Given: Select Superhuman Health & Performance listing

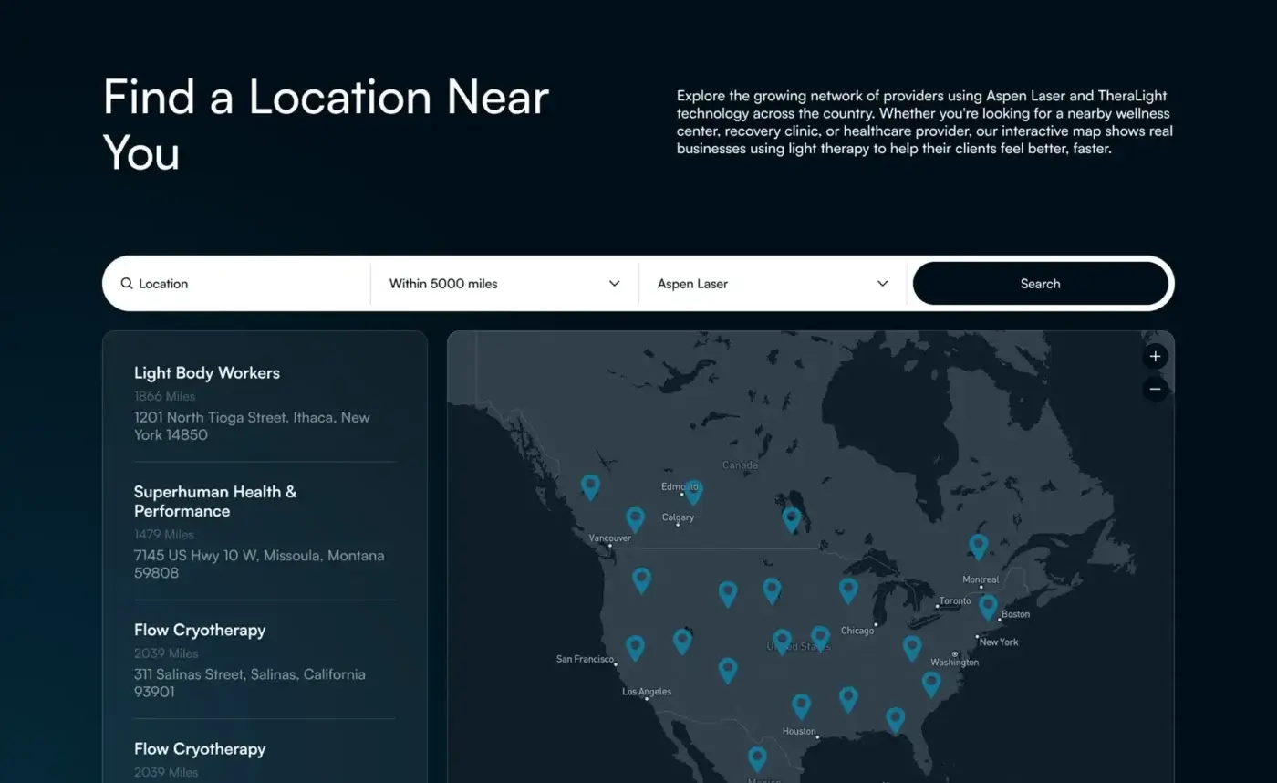Looking at the screenshot, I should [x=215, y=501].
